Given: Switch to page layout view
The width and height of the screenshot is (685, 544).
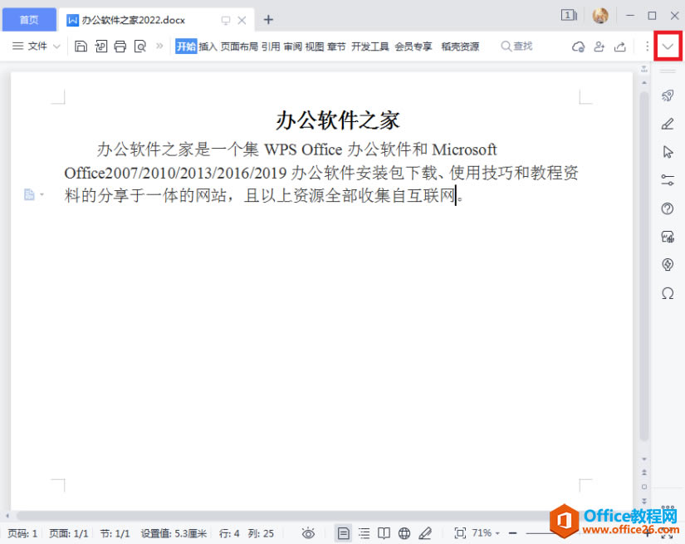Looking at the screenshot, I should [x=344, y=533].
